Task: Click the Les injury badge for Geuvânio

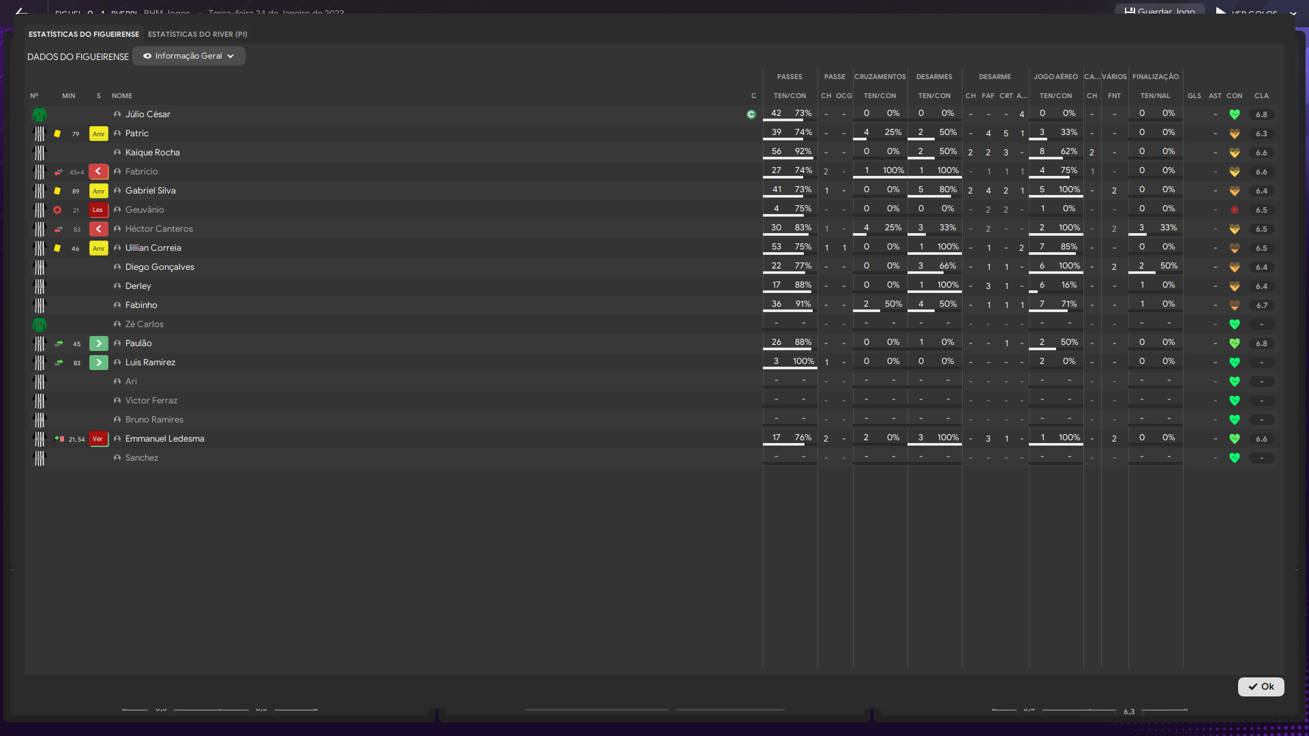Action: click(98, 210)
